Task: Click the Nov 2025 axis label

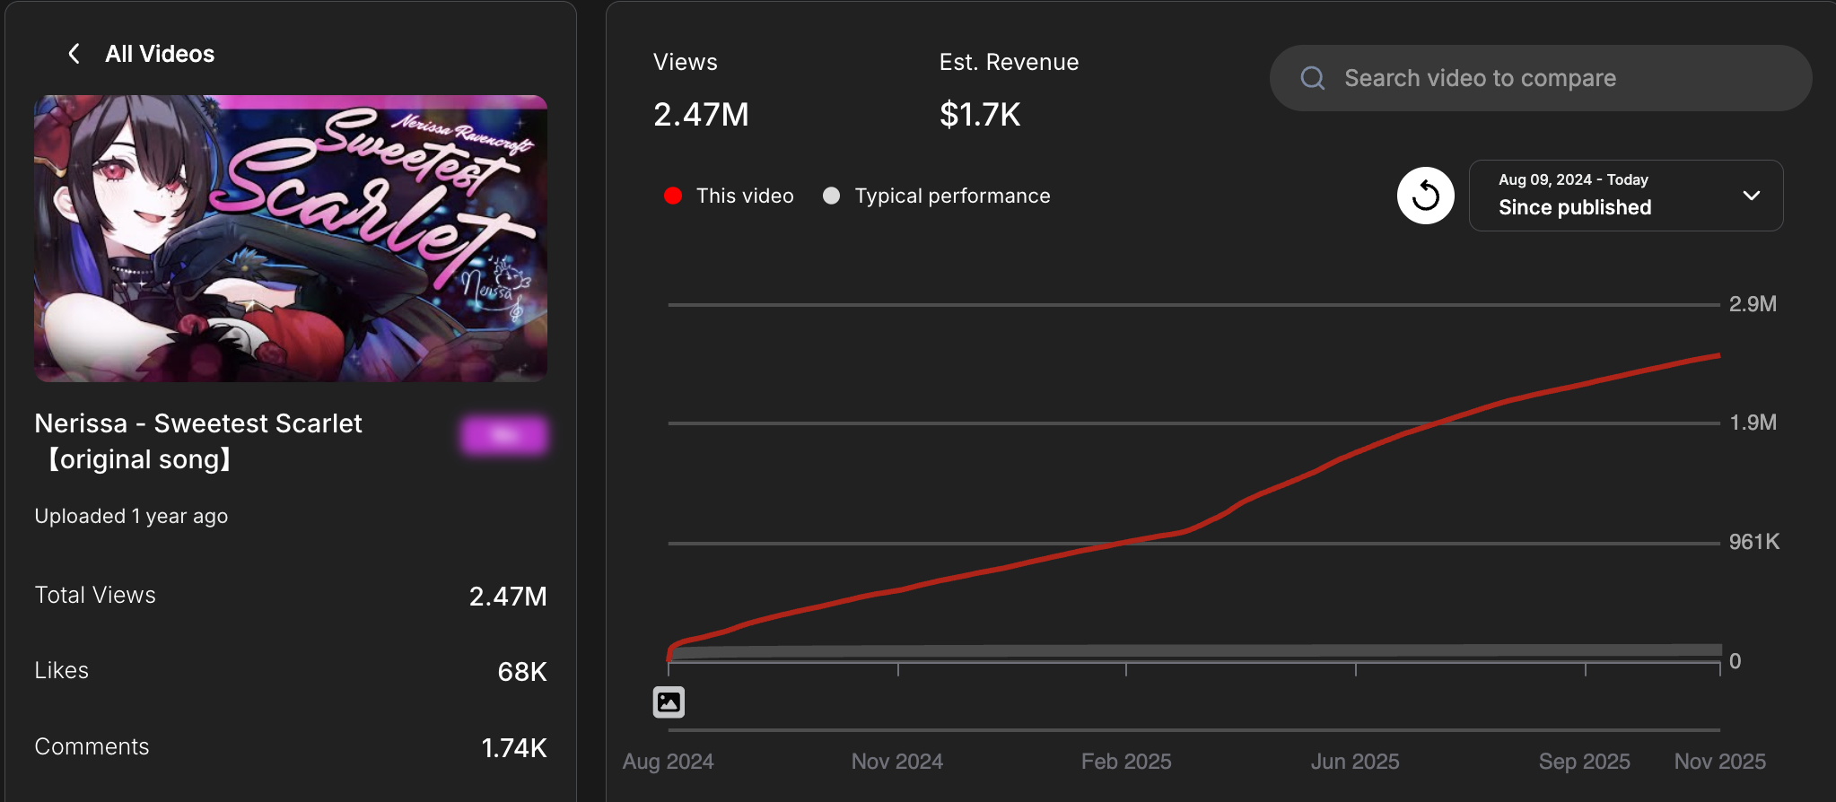Action: [x=1720, y=762]
